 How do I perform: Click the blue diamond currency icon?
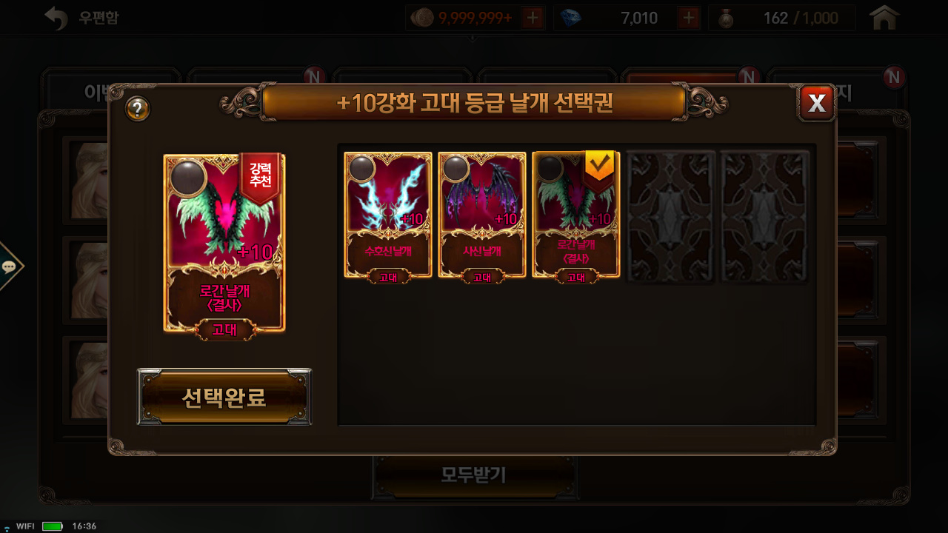click(570, 18)
